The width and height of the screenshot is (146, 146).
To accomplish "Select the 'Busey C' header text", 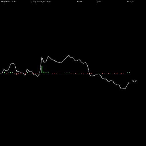I will tap(130, 2).
